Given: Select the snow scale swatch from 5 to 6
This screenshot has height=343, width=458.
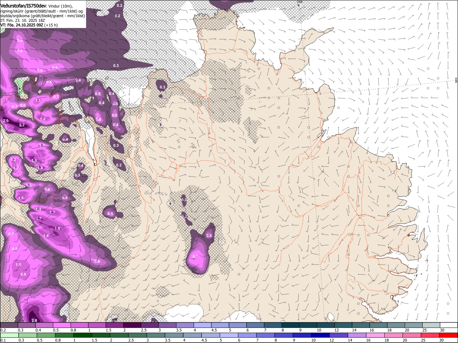Looking at the screenshot, I should (x=237, y=325).
